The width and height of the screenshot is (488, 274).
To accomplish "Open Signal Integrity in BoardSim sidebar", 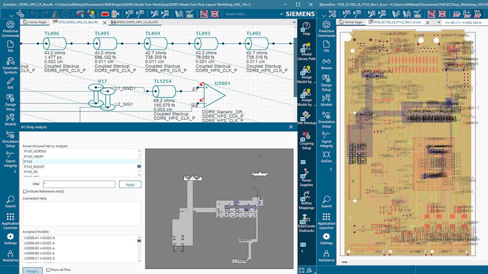I will pos(326,139).
